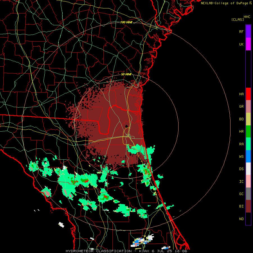Click the brown BI legend swatch
The height and width of the screenshot is (253, 253).
[x=248, y=206]
